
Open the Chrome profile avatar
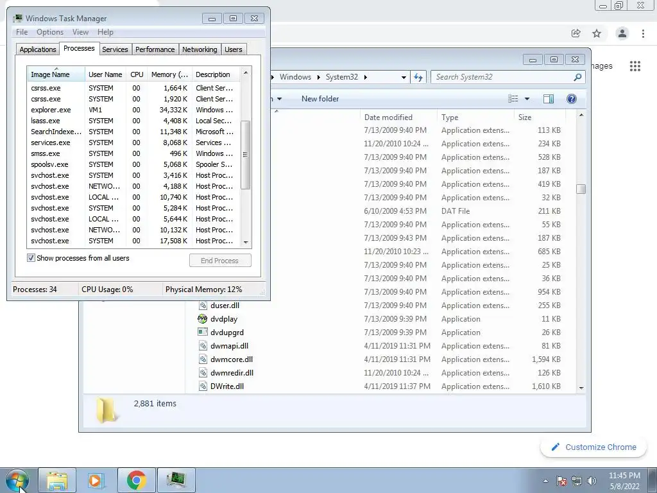coord(622,33)
